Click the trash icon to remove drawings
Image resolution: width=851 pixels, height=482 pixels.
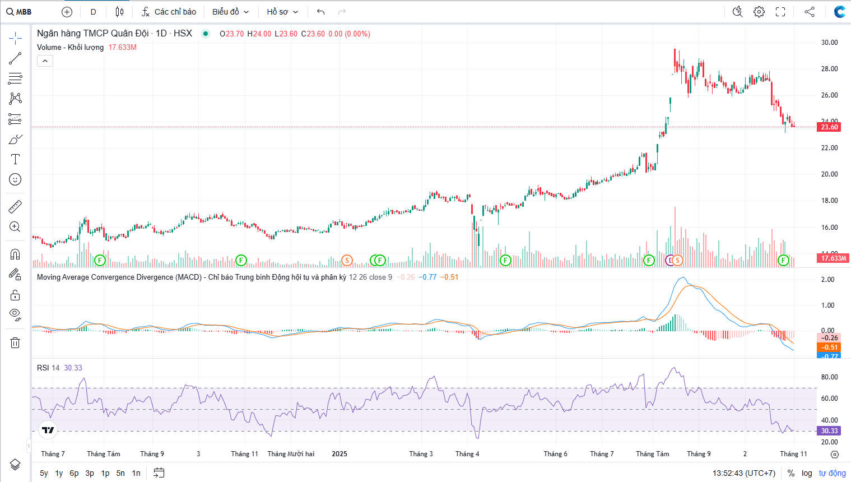(x=15, y=342)
